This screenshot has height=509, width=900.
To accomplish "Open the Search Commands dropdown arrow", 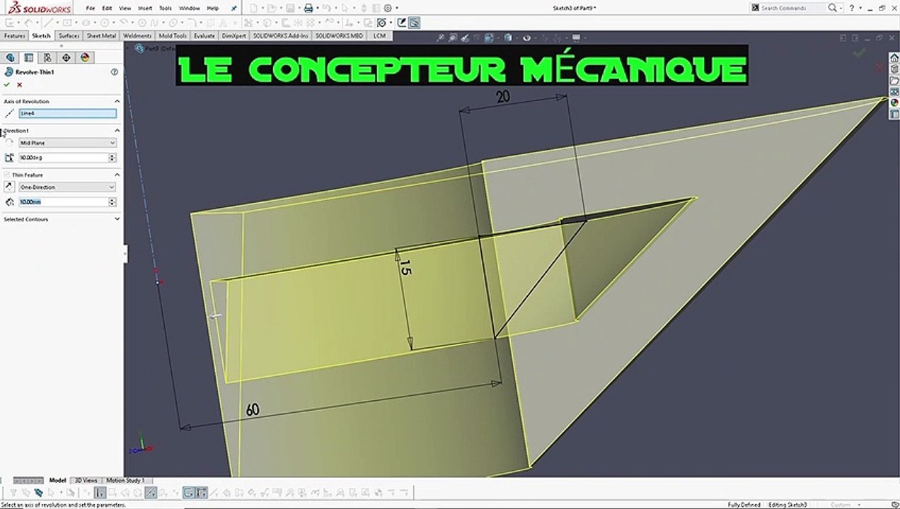I will coord(842,8).
